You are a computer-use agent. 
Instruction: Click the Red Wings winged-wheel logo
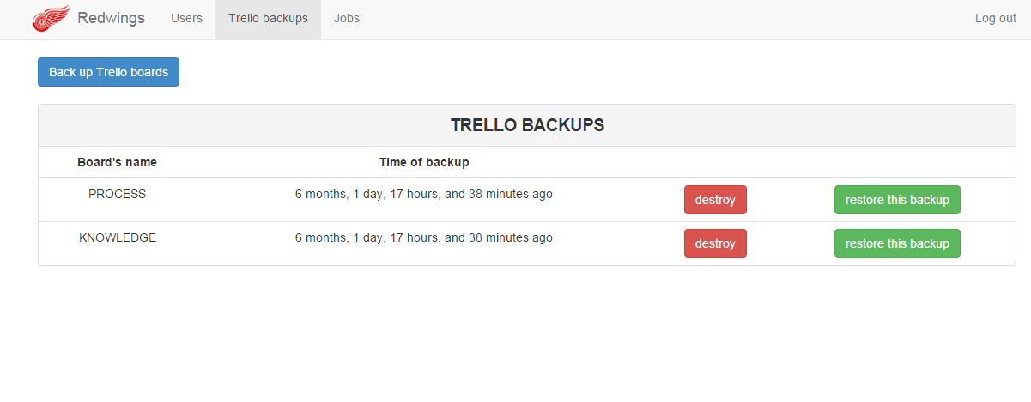tap(52, 19)
